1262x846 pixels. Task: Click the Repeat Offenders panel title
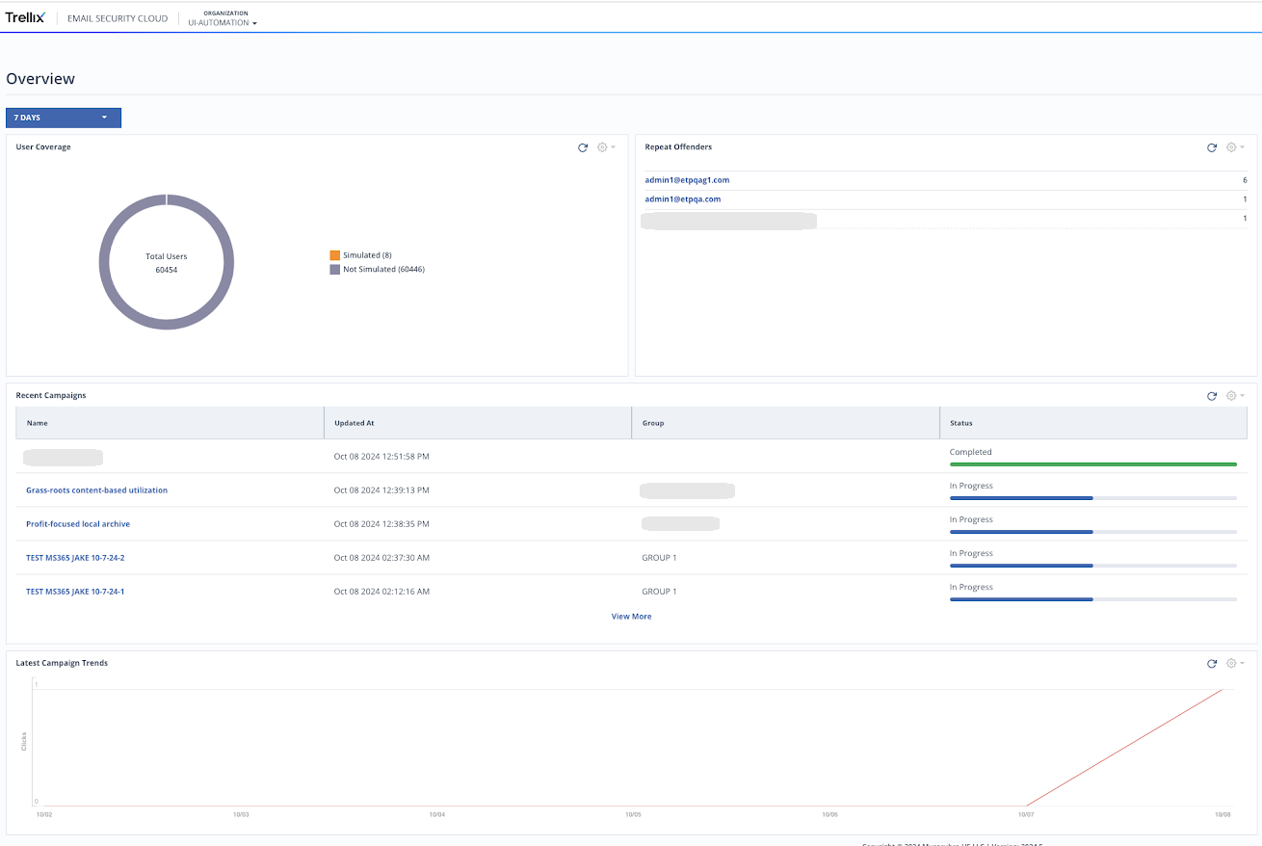[678, 146]
